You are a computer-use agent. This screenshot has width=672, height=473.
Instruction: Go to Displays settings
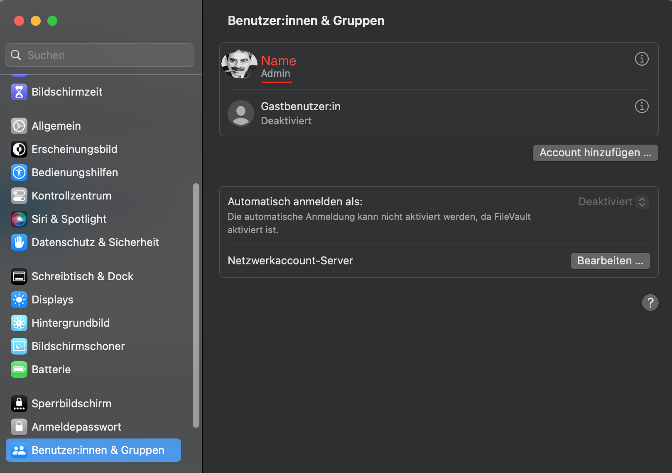pos(52,300)
